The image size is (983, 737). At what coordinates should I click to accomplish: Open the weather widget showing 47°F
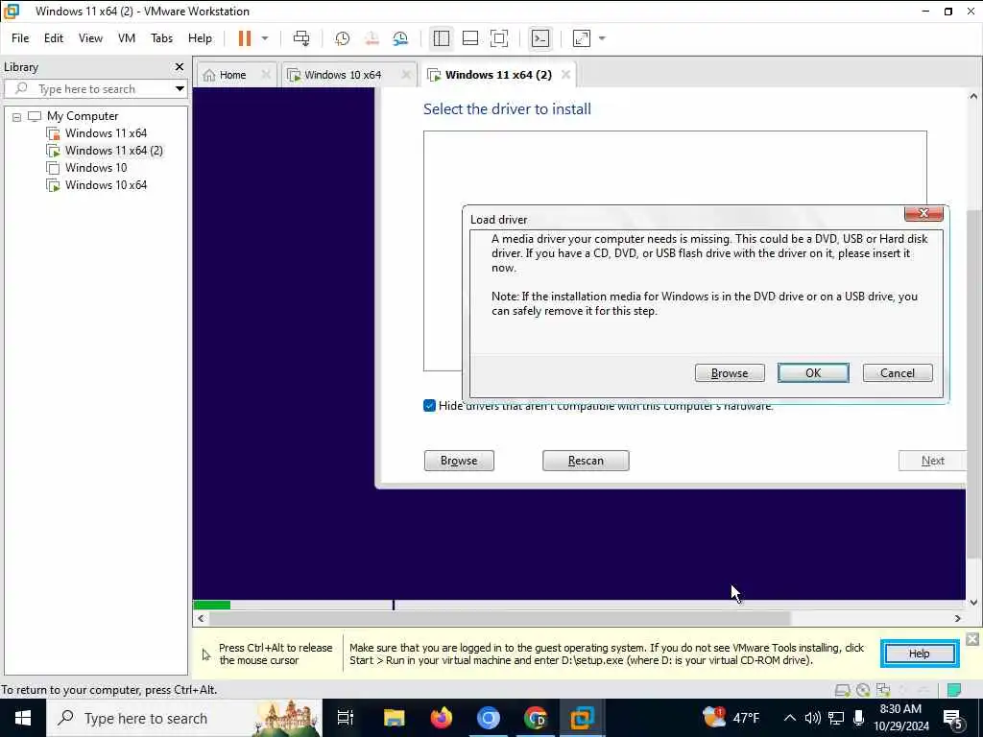click(x=731, y=718)
